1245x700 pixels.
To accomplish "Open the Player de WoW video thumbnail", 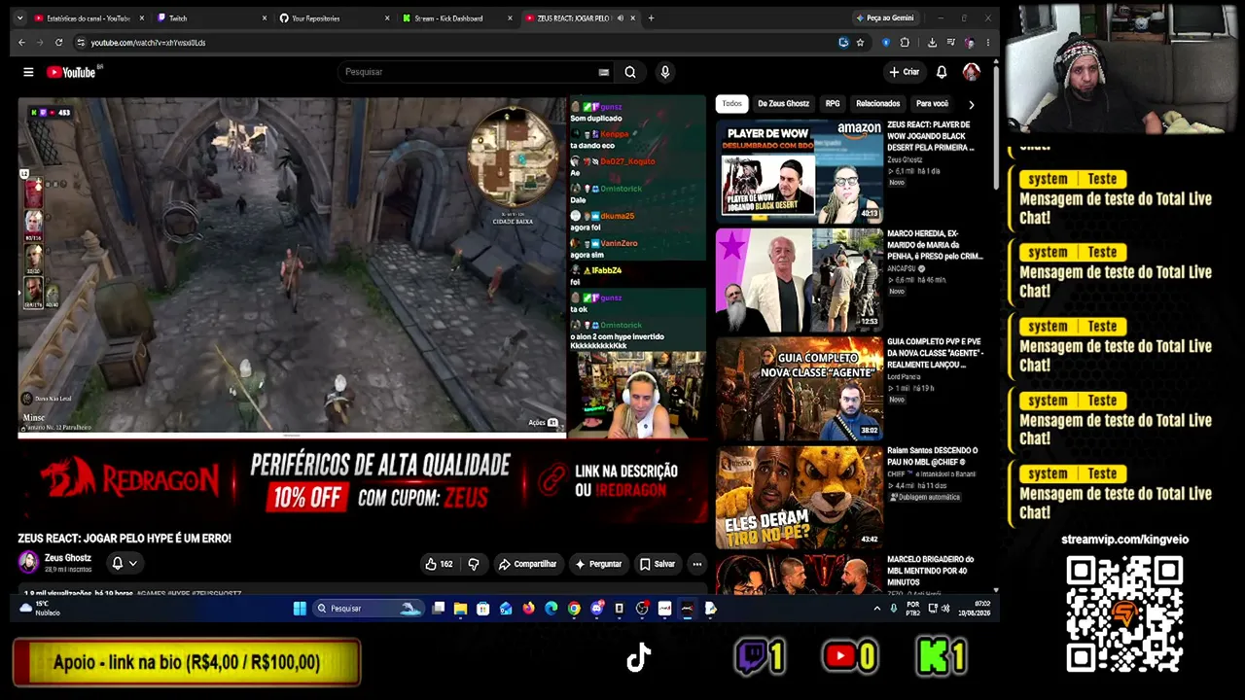I will pos(800,170).
